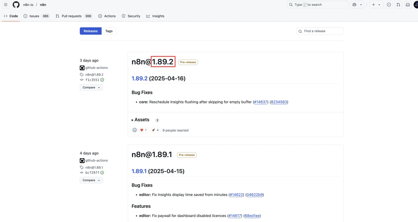Open Compare dropdown for n8n@1.89.2
Image resolution: width=418 pixels, height=222 pixels.
pyautogui.click(x=91, y=87)
